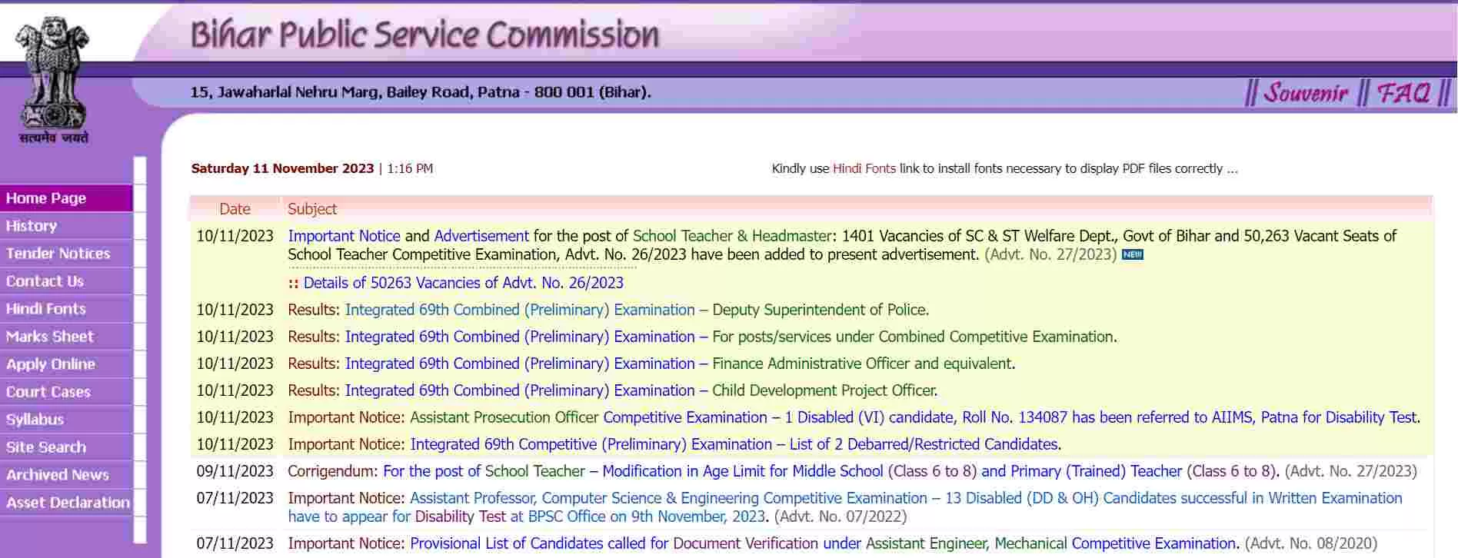Click the 1:16 PM time text
The height and width of the screenshot is (558, 1458).
pyautogui.click(x=410, y=168)
